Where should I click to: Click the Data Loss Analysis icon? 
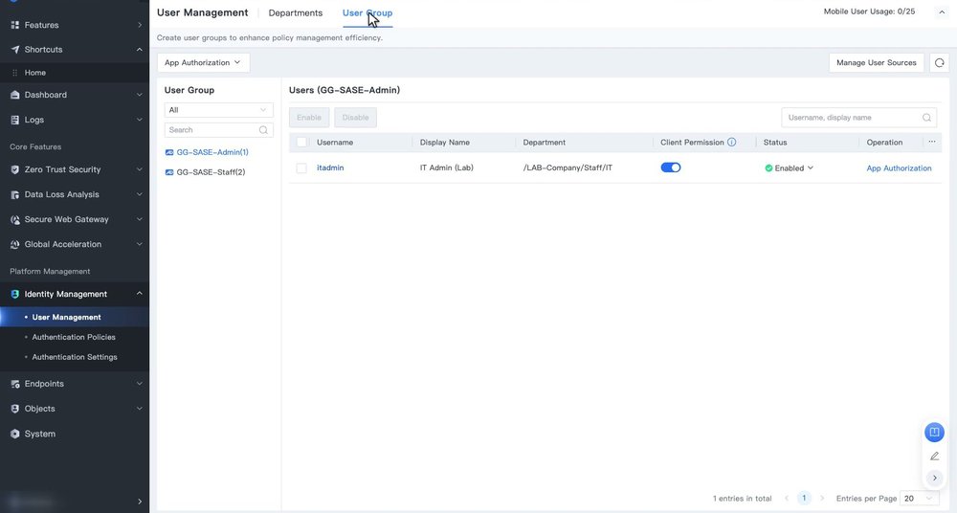tap(15, 195)
